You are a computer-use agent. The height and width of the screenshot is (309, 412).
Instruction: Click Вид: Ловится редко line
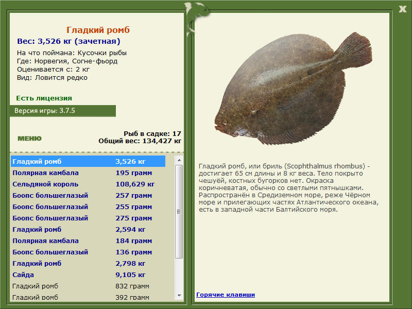coord(52,78)
